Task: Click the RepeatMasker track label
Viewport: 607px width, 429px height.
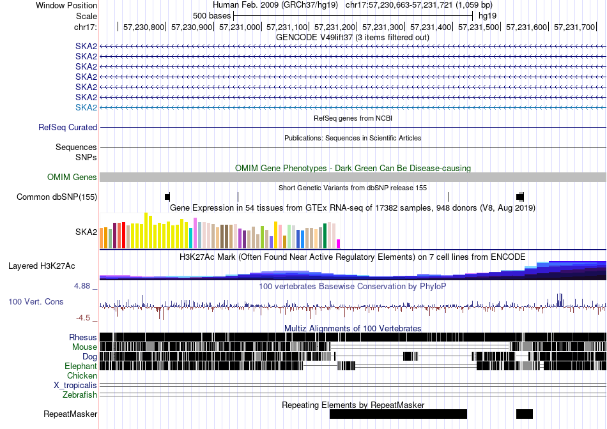Action: tap(70, 414)
